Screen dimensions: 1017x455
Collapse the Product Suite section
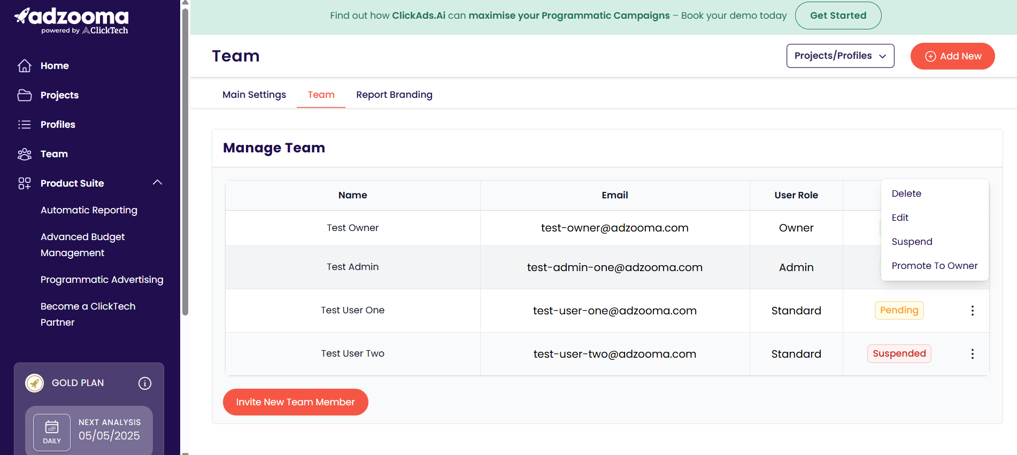click(157, 183)
